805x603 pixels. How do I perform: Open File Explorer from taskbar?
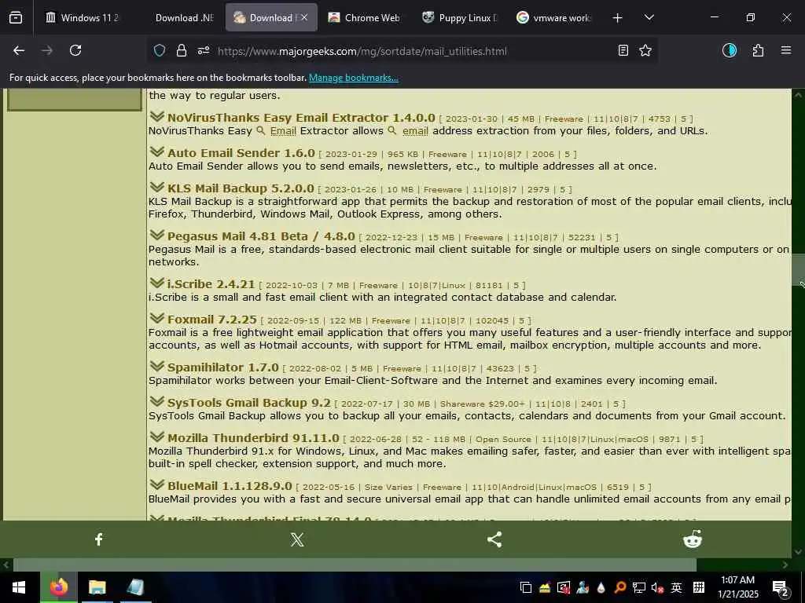97,587
